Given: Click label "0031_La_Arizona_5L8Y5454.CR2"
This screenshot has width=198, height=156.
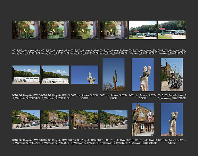Looking at the screenshot, I should [x=172, y=141].
